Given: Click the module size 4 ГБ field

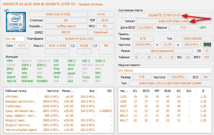Looking at the screenshot, I should [142, 77].
